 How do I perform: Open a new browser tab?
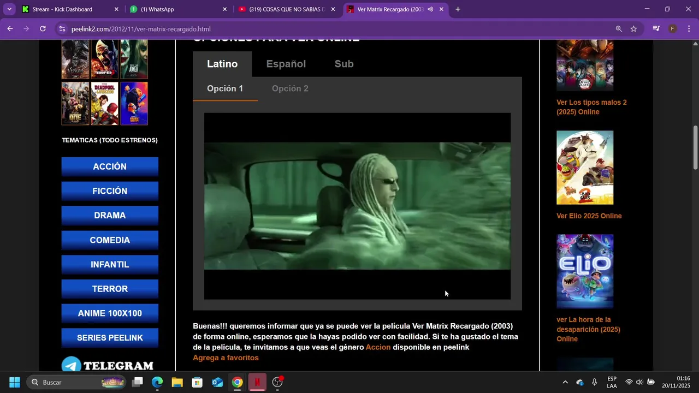pos(458,9)
